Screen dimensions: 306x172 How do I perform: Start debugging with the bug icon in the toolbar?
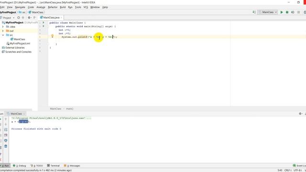(287, 12)
